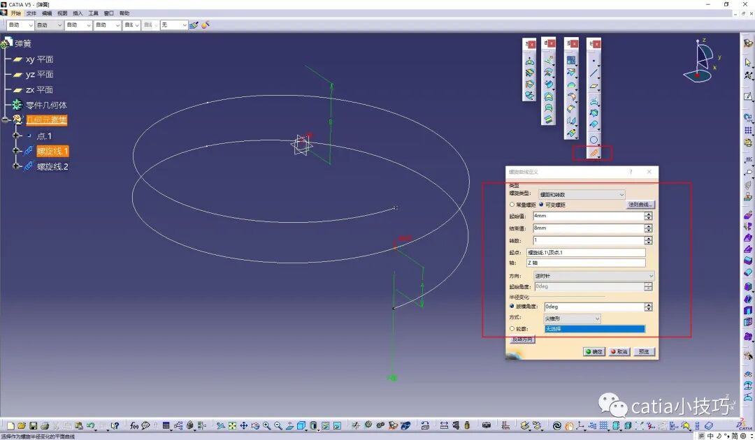Select the Line tool in floating toolbar
This screenshot has width=755, height=440.
tap(594, 73)
